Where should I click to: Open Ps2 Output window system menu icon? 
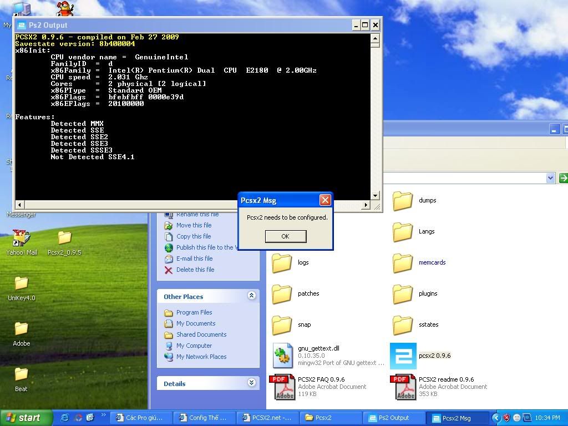(22, 26)
